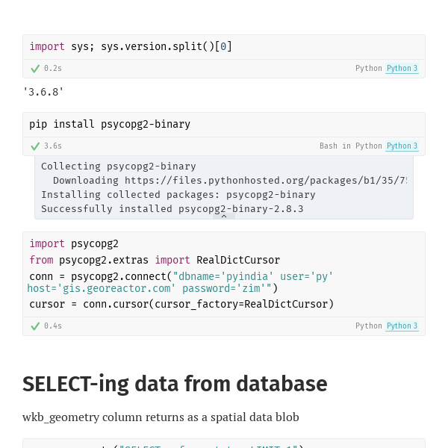Click green checkmark of pip install cell
The width and height of the screenshot is (448, 448).
click(35, 146)
